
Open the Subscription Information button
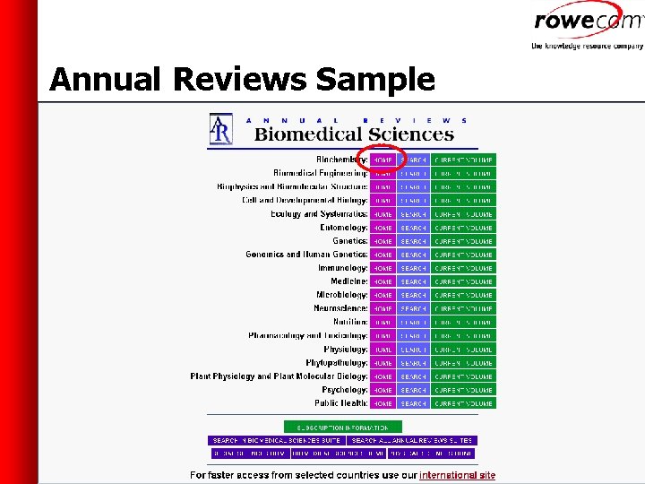tap(342, 428)
